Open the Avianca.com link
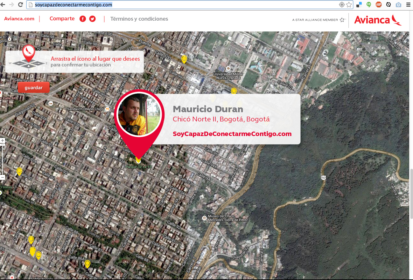The height and width of the screenshot is (280, 413). [19, 19]
